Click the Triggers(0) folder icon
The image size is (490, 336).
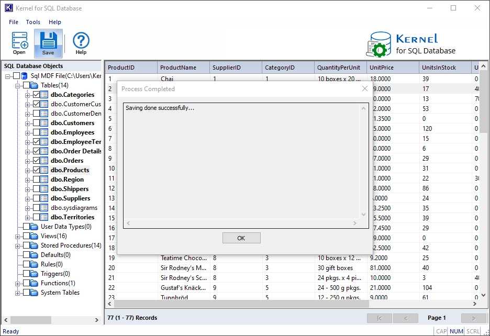(35, 274)
